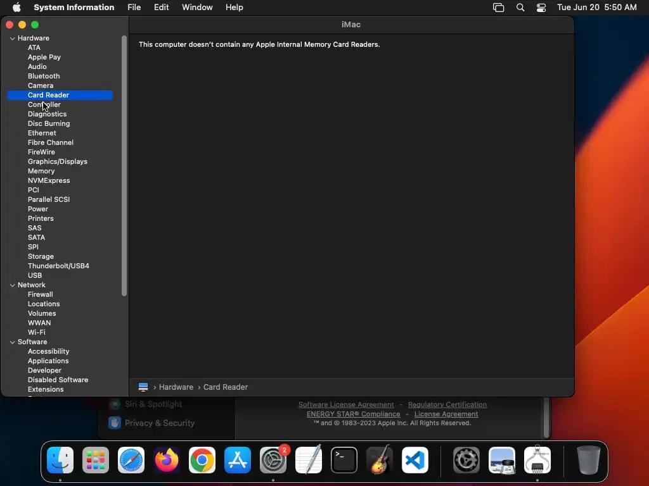Launch Visual Studio Code from dock

(415, 460)
